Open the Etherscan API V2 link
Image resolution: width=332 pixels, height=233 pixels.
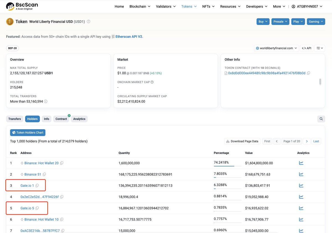pyautogui.click(x=129, y=37)
